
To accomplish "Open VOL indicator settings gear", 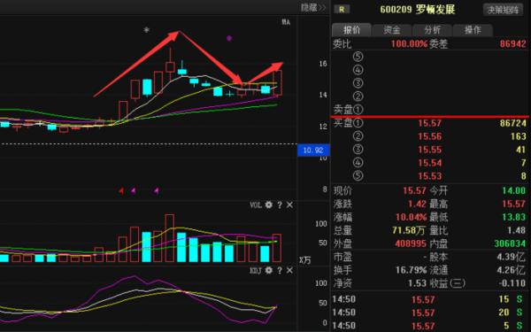I will pos(268,205).
